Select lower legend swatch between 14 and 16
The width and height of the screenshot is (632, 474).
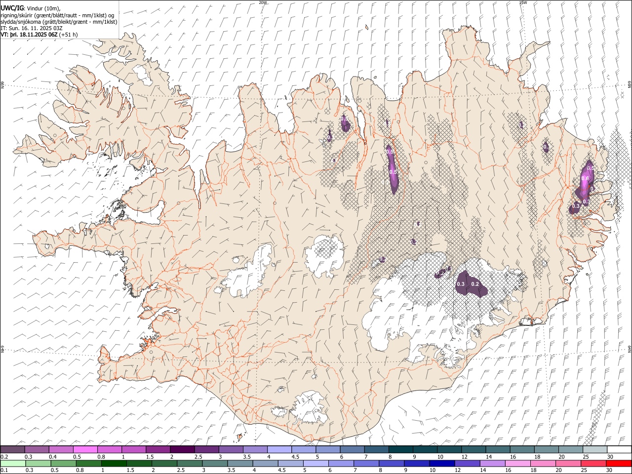click(492, 463)
